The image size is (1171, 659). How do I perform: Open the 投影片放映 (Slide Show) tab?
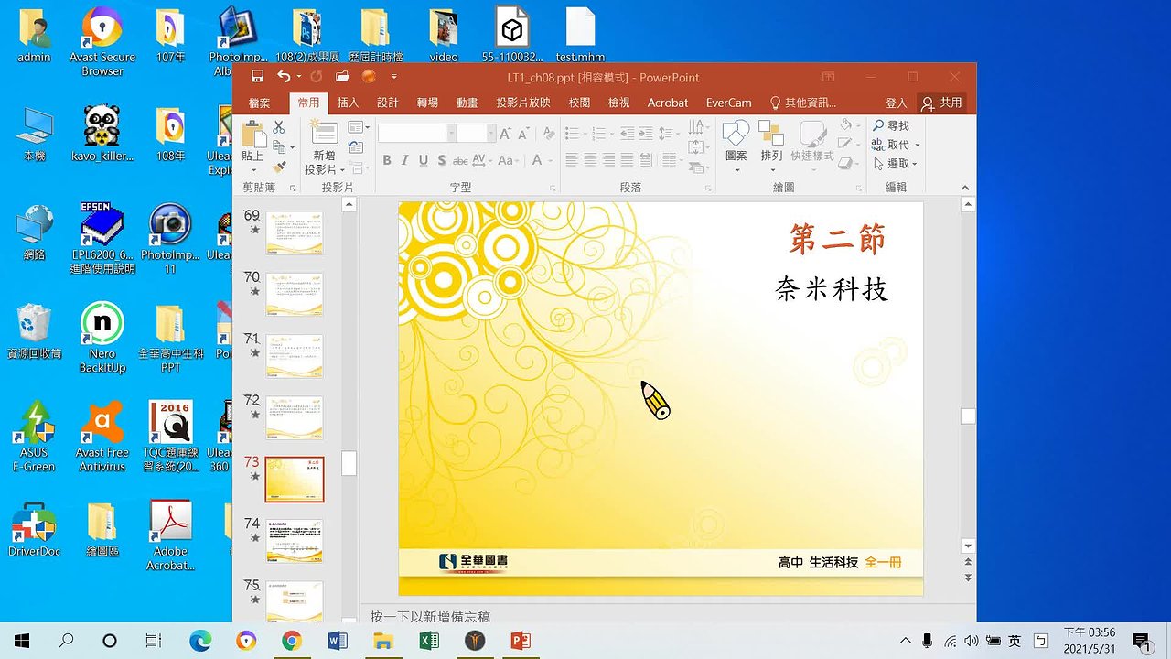coord(523,103)
